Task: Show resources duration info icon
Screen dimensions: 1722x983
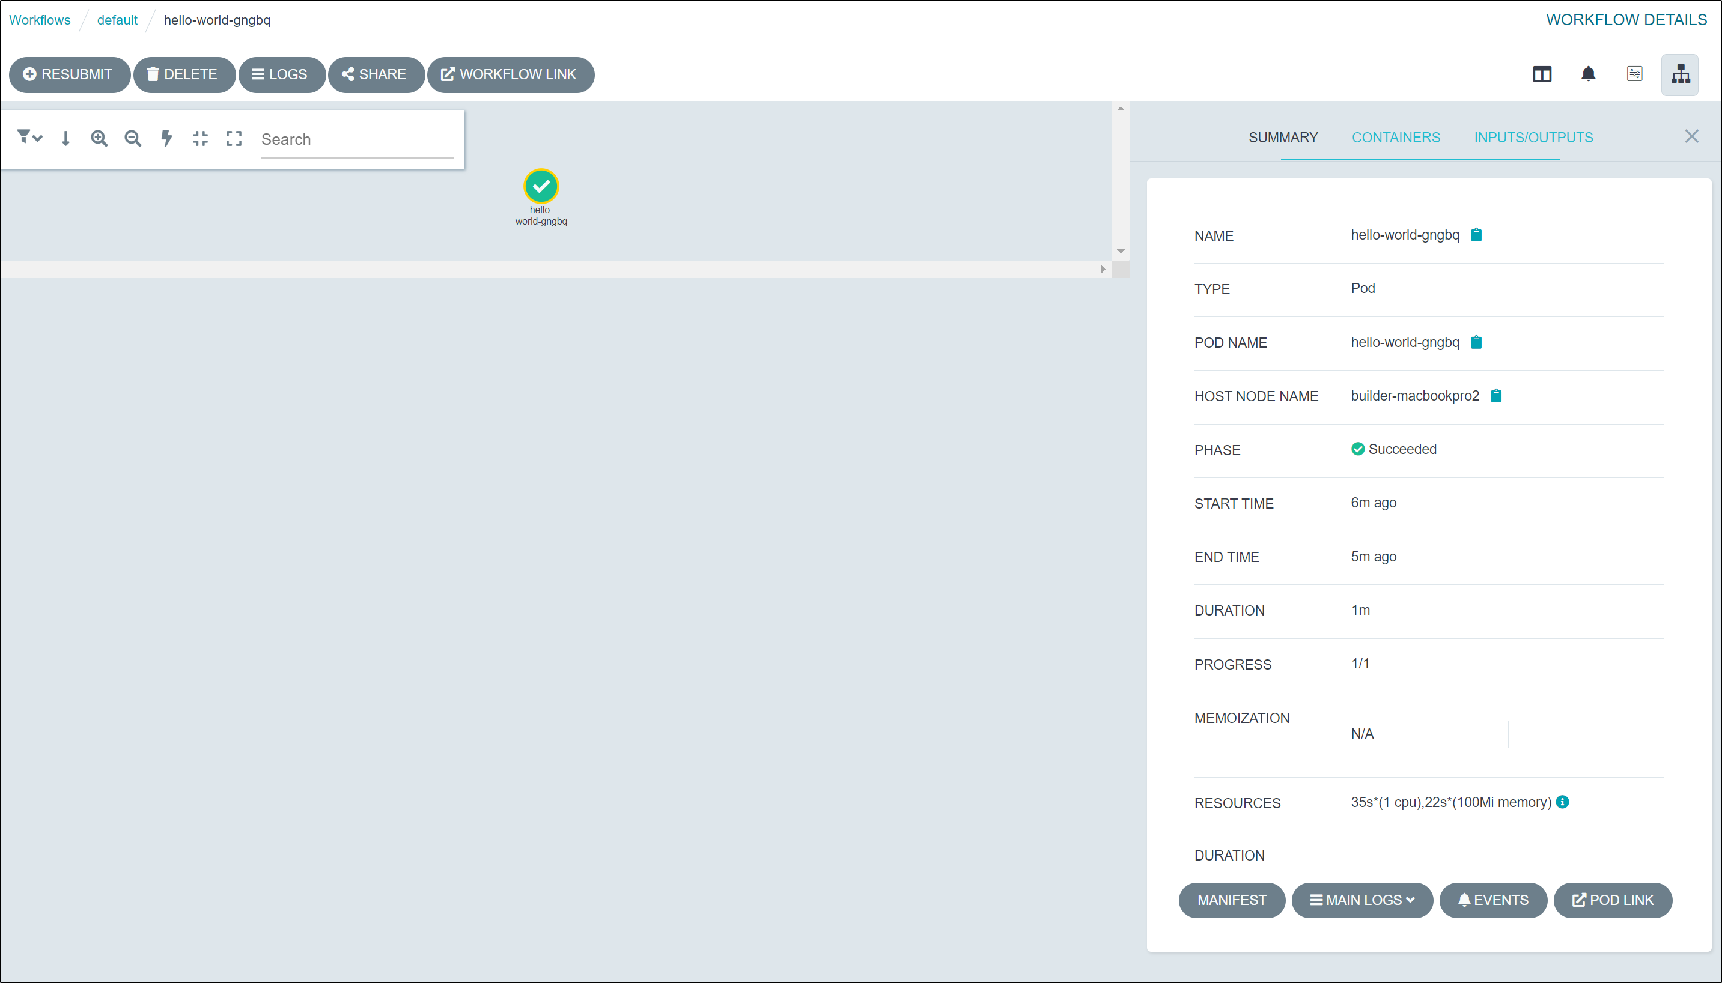Action: coord(1563,802)
